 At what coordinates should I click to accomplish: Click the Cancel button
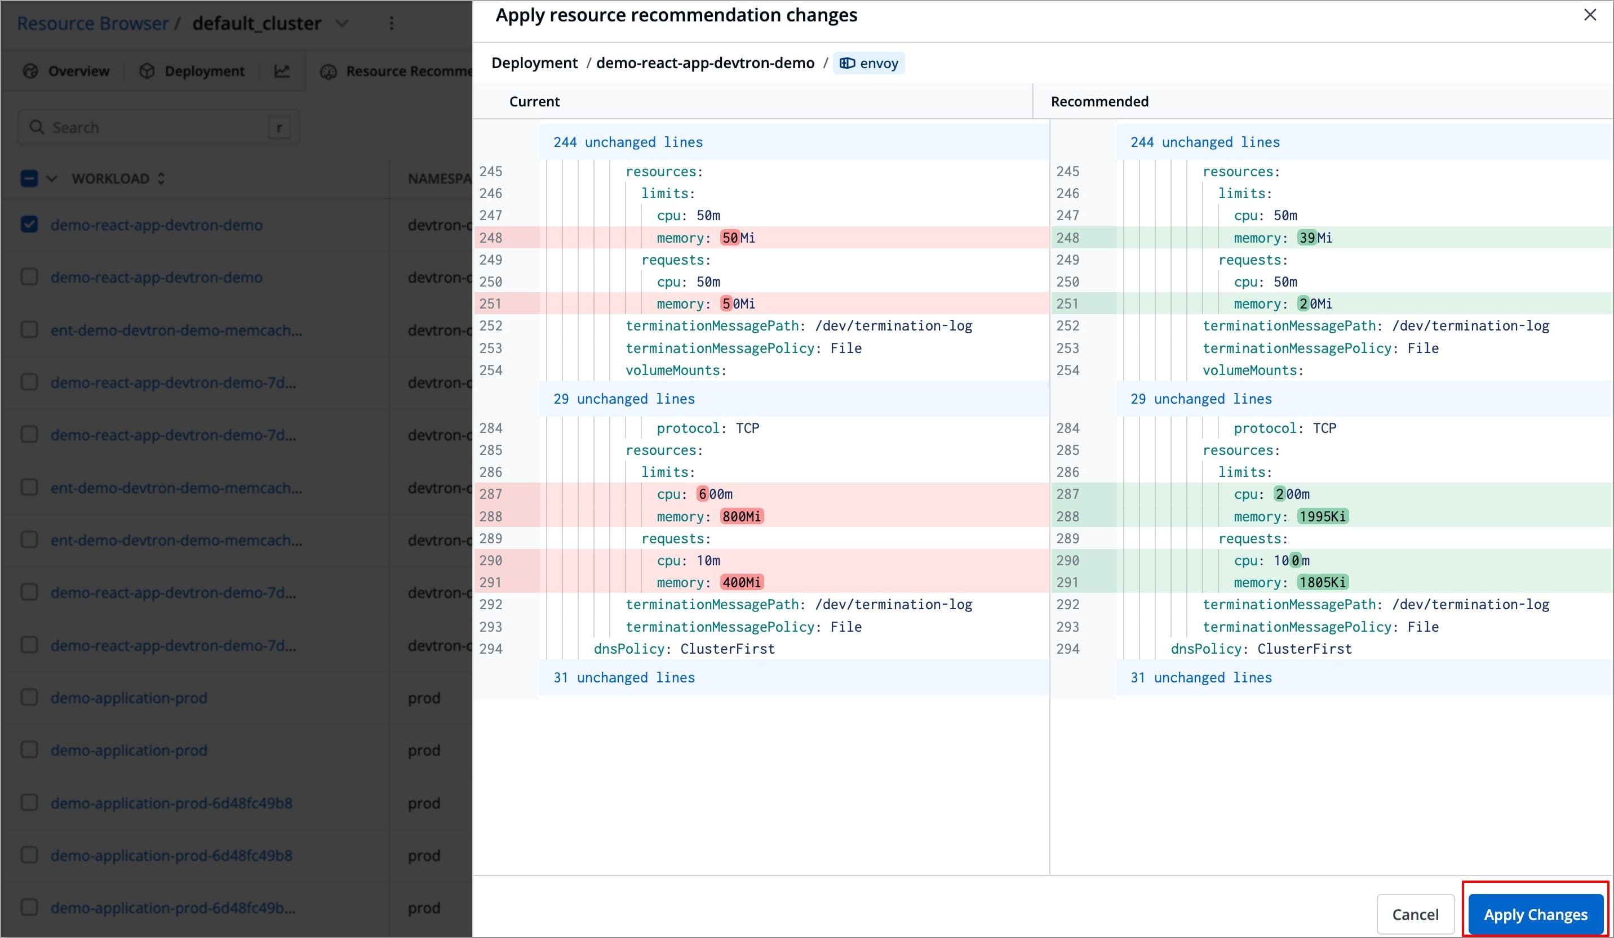(x=1415, y=914)
